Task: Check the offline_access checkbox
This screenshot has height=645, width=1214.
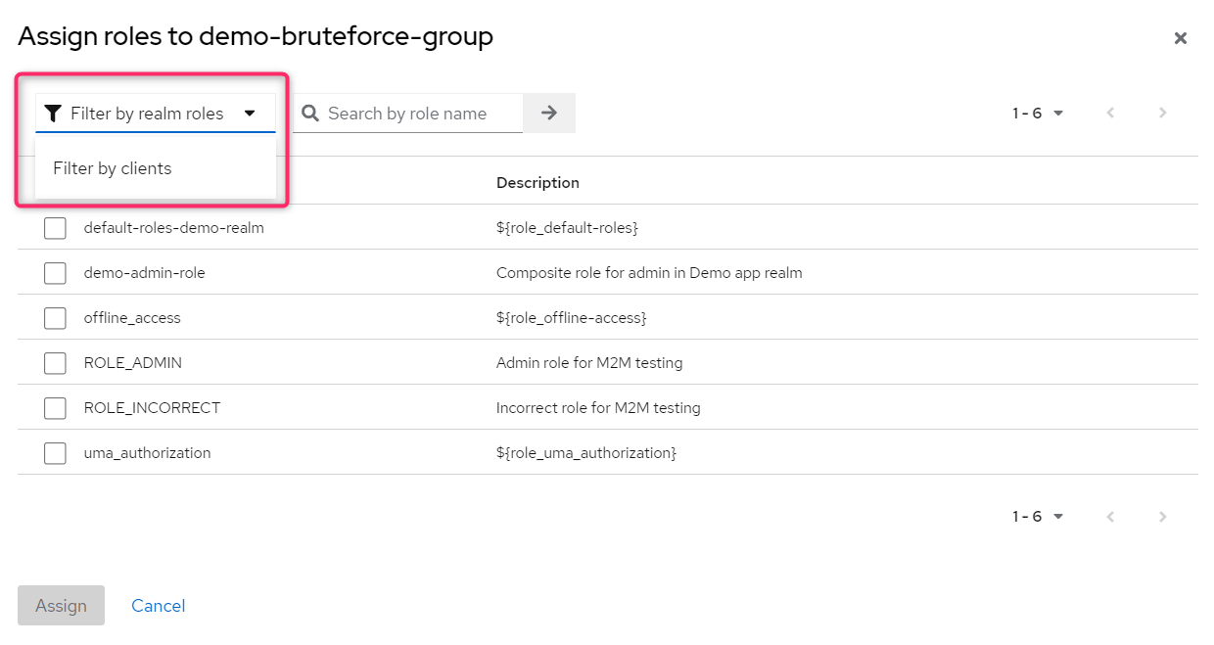Action: tap(55, 318)
